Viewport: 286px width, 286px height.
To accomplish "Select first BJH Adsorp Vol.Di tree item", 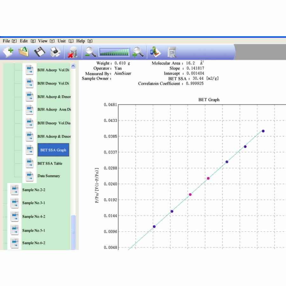I will (53, 70).
